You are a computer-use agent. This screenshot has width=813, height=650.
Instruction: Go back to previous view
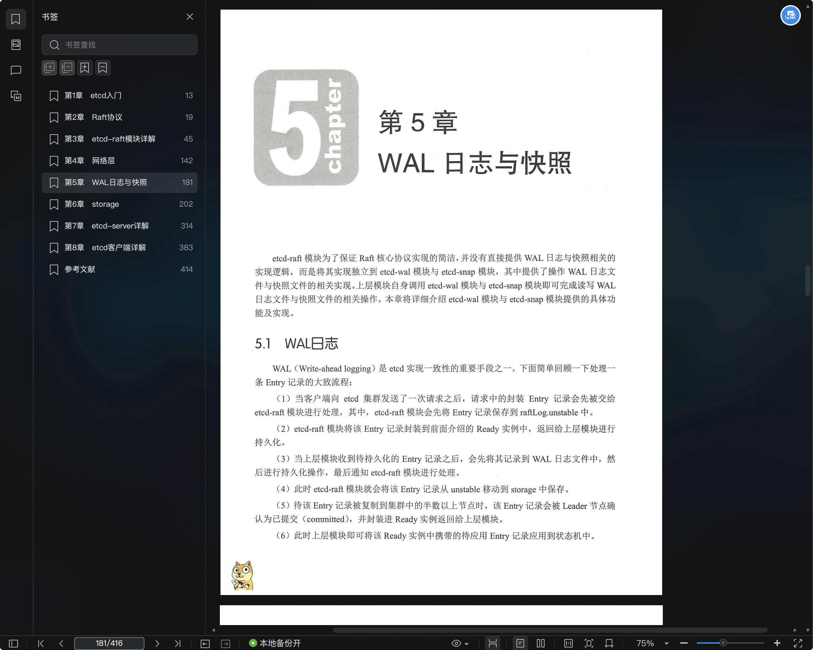[205, 644]
